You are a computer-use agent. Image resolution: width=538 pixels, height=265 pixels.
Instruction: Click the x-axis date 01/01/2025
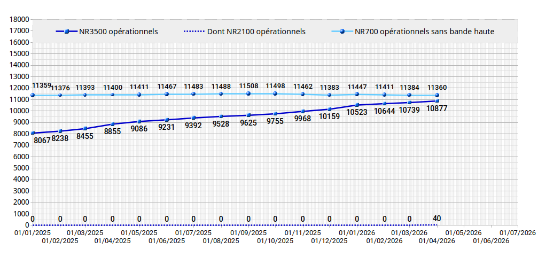pos(33,233)
